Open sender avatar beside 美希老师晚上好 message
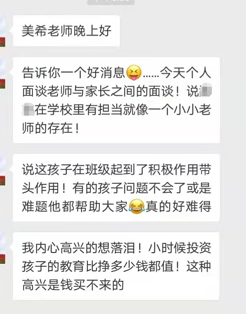Screen dimensions: 246x314 pyautogui.click(x=2, y=31)
